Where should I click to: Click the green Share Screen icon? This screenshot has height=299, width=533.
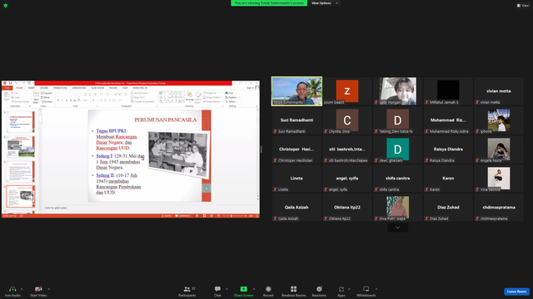pos(244,289)
